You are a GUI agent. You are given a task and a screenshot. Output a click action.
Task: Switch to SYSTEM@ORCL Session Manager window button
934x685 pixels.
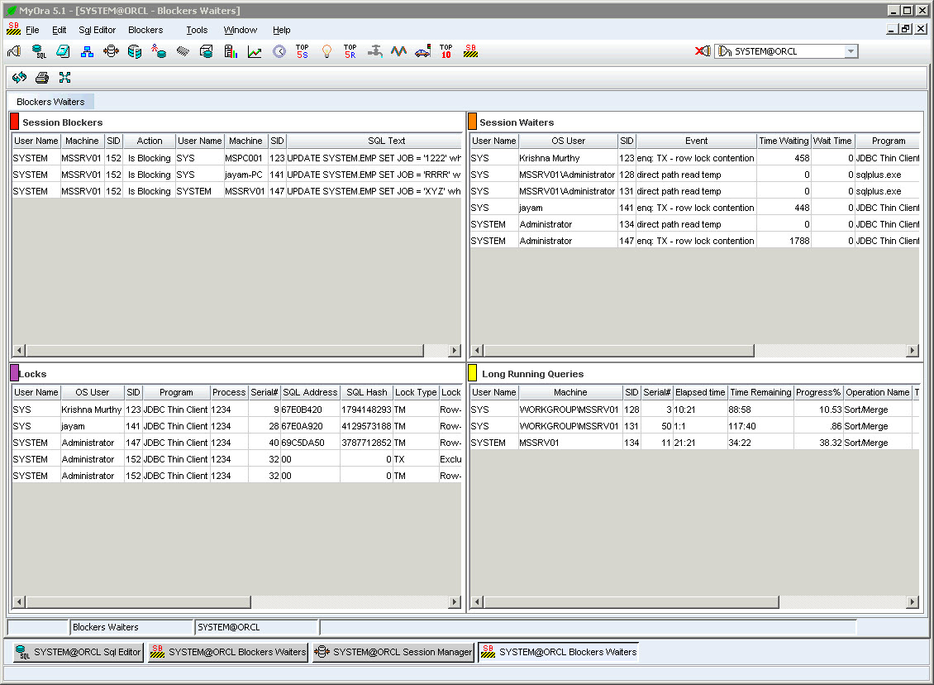(x=393, y=652)
